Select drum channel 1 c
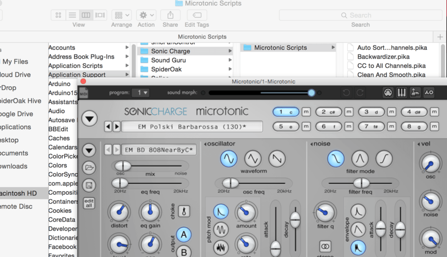Viewport: 447px width, 257px height. pyautogui.click(x=286, y=112)
